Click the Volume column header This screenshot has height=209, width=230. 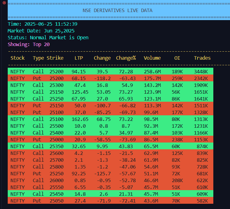pos(152,58)
